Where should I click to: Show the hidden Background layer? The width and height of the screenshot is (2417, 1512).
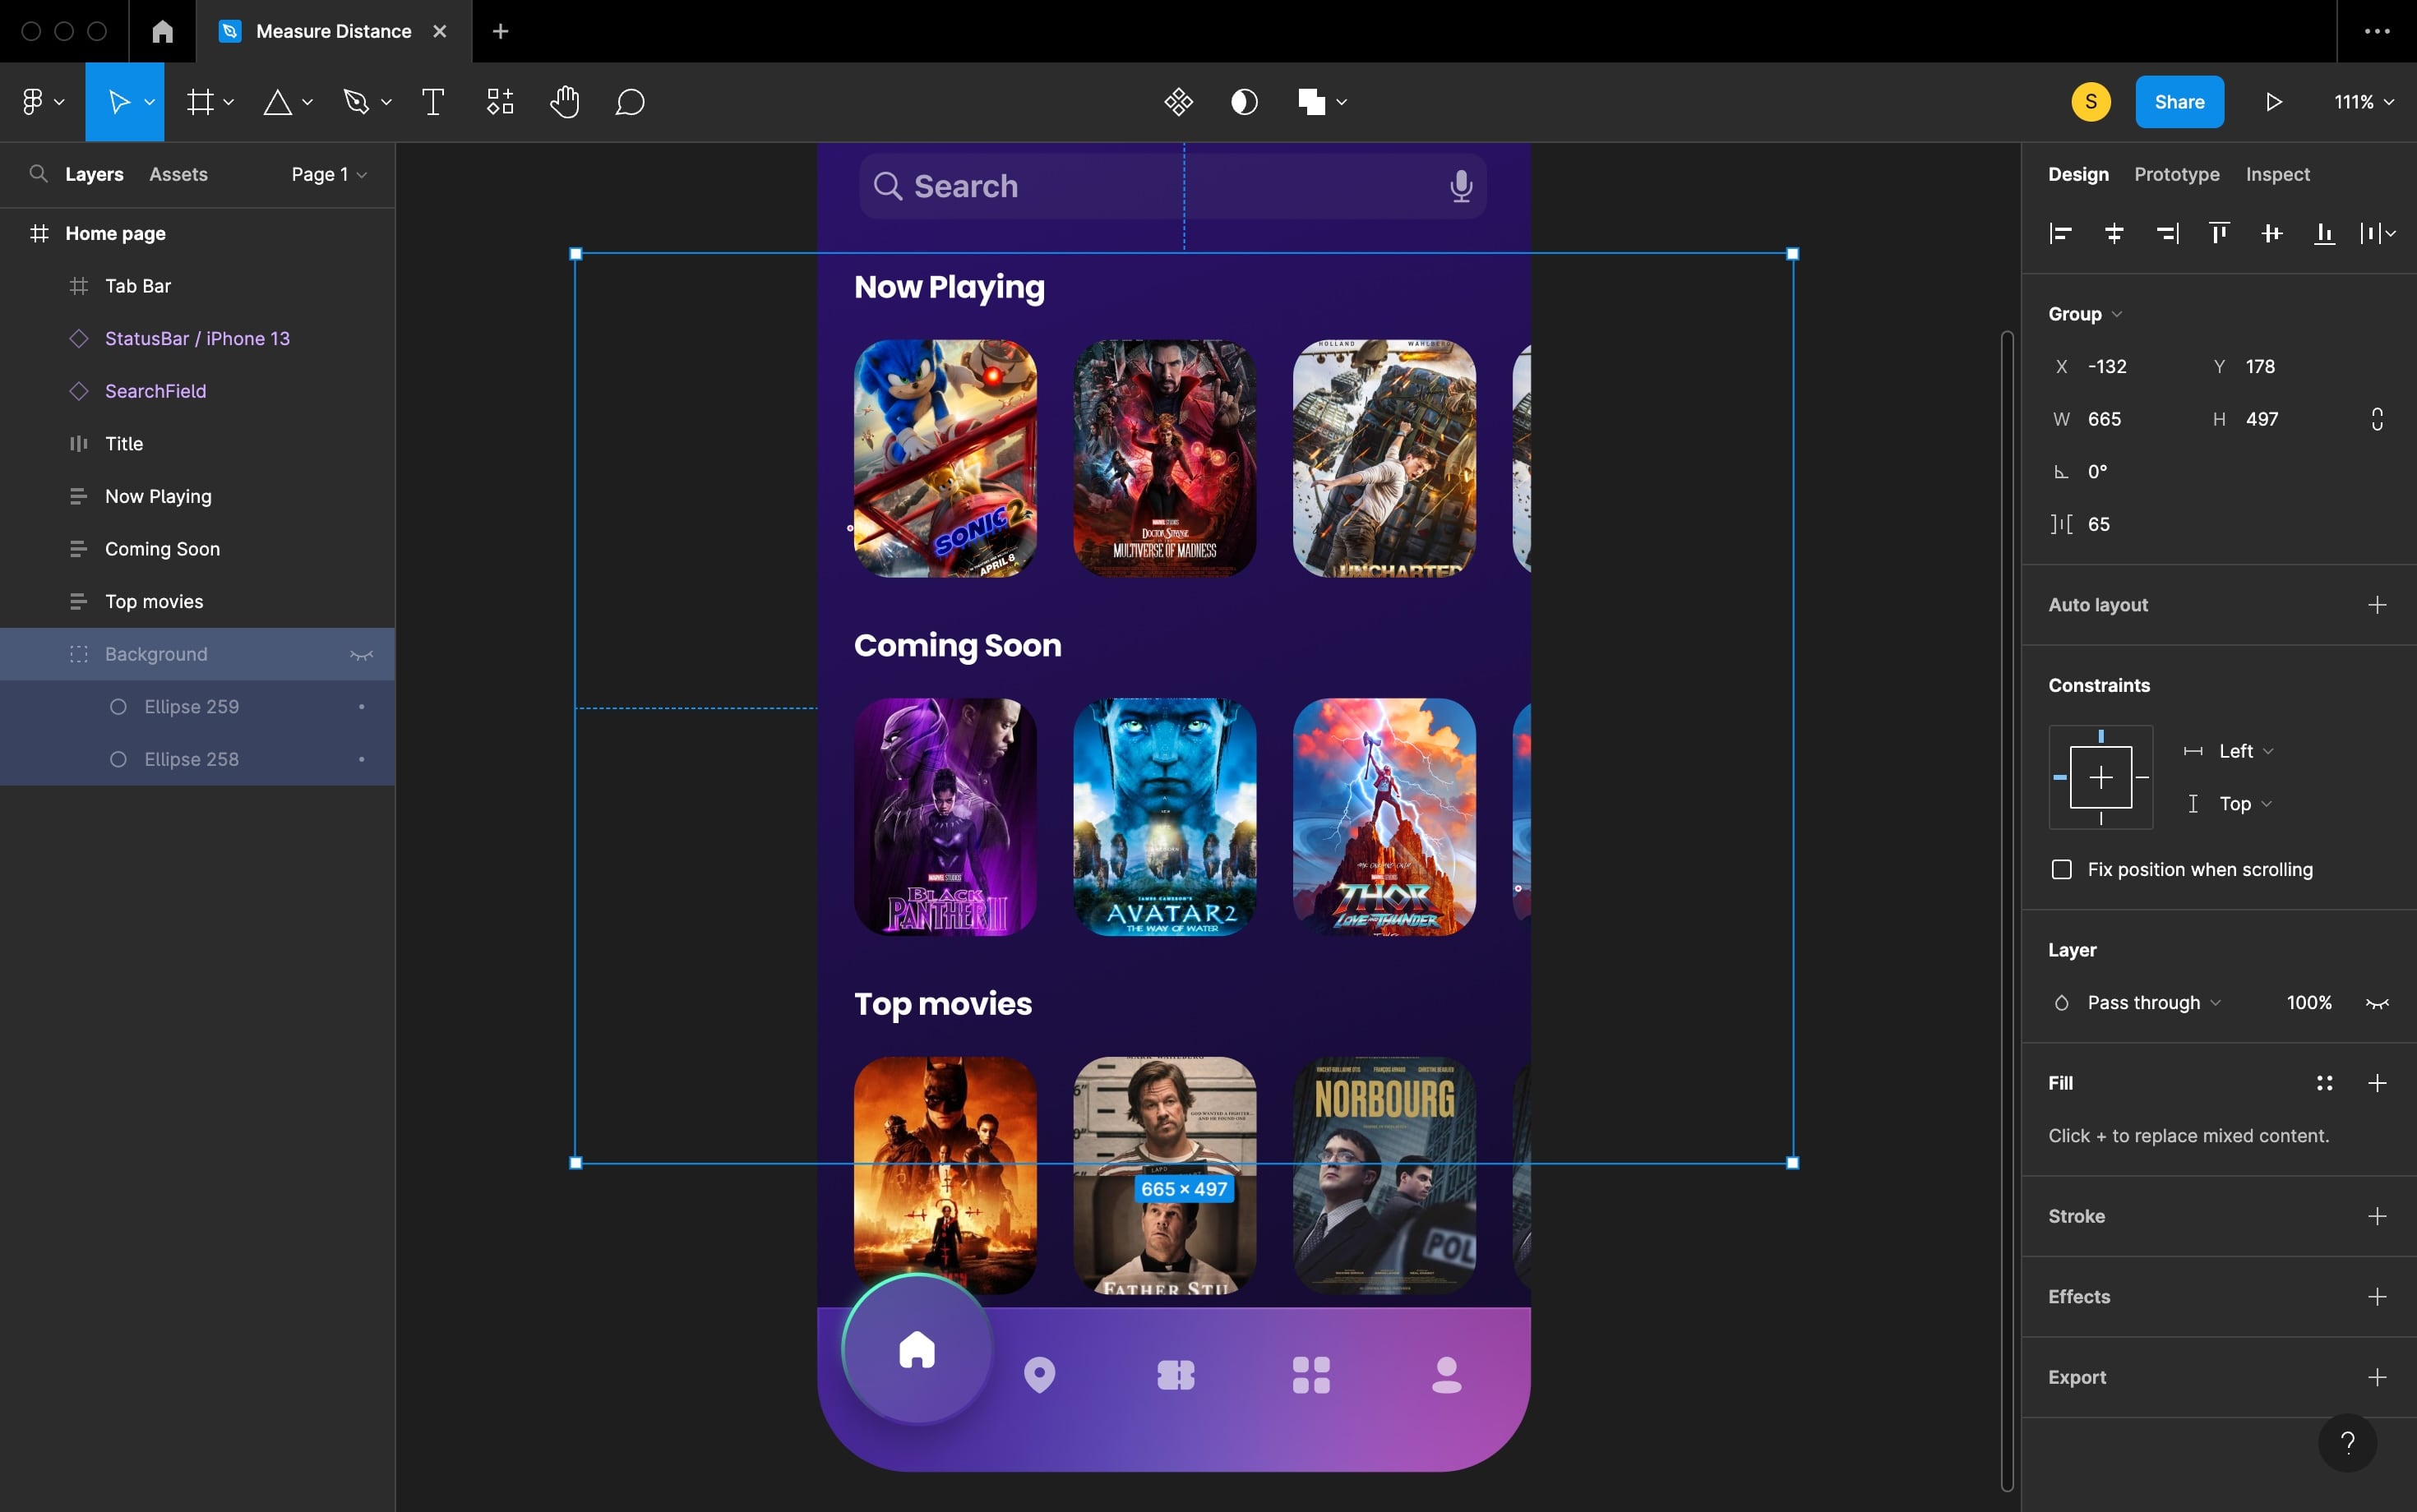coord(361,655)
